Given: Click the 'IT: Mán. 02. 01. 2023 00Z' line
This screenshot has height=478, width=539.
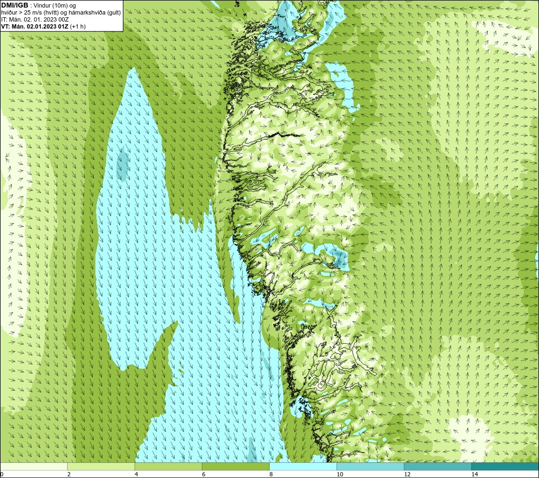Looking at the screenshot, I should pyautogui.click(x=34, y=19).
